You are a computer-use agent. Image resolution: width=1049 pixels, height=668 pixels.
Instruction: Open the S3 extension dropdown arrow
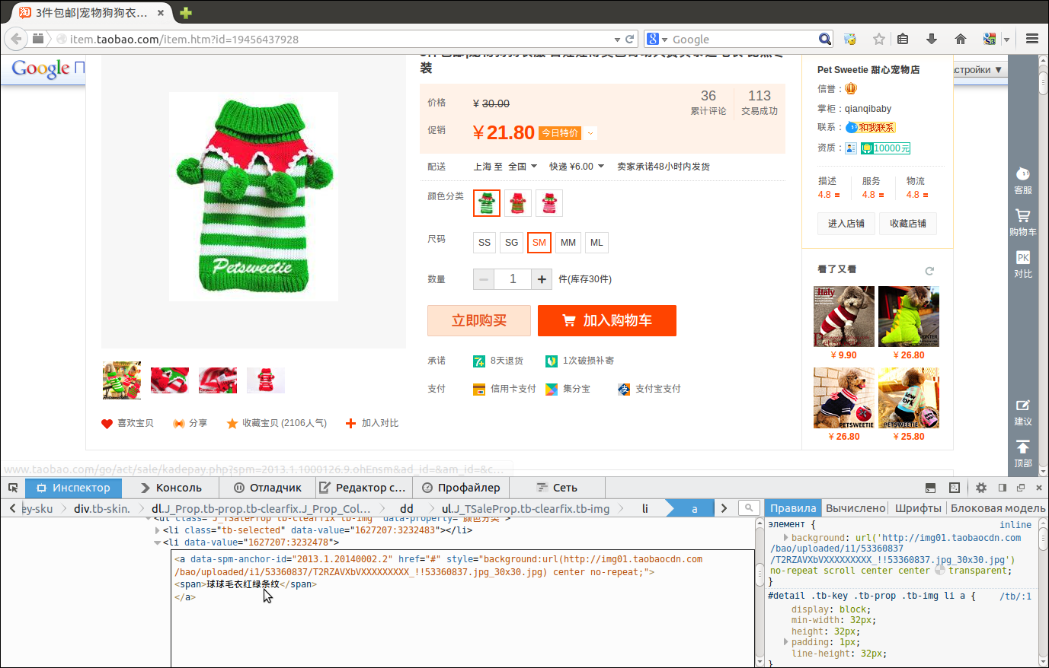click(x=1006, y=39)
